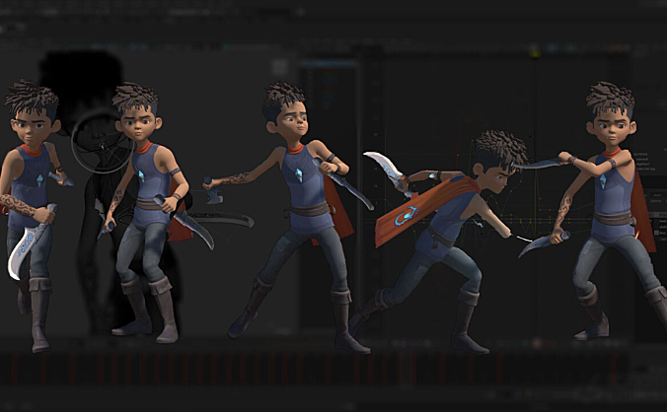Click the circular rig control ring on the silhouette

[x=103, y=142]
